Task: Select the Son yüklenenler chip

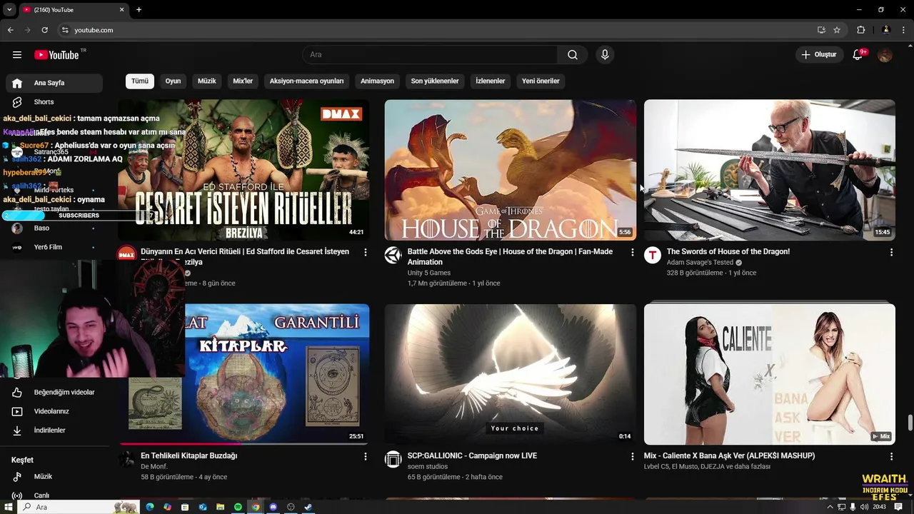Action: pyautogui.click(x=435, y=81)
